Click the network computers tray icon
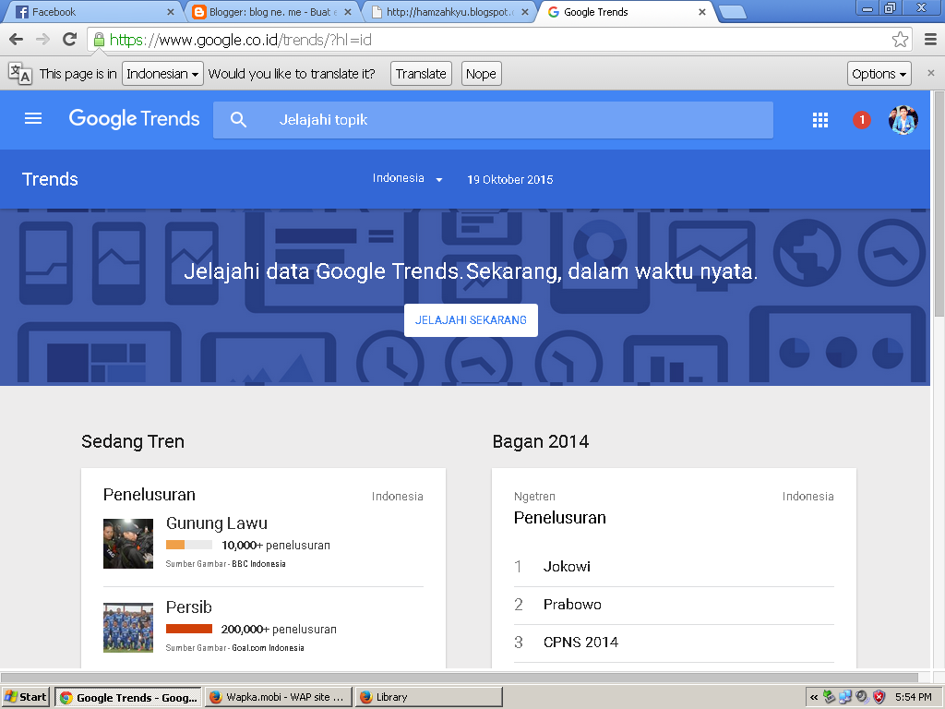This screenshot has height=709, width=945. coord(845,697)
